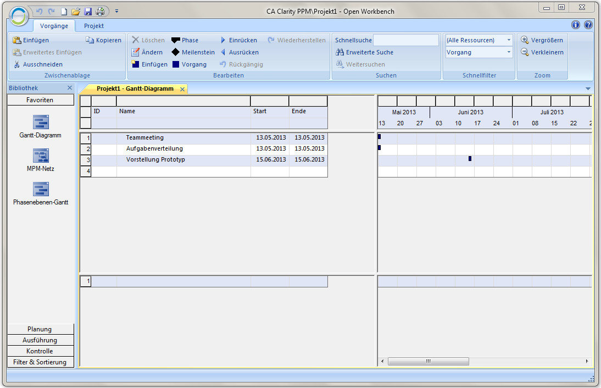Open the Vorgang quick filter dropdown
This screenshot has height=388, width=601.
478,52
